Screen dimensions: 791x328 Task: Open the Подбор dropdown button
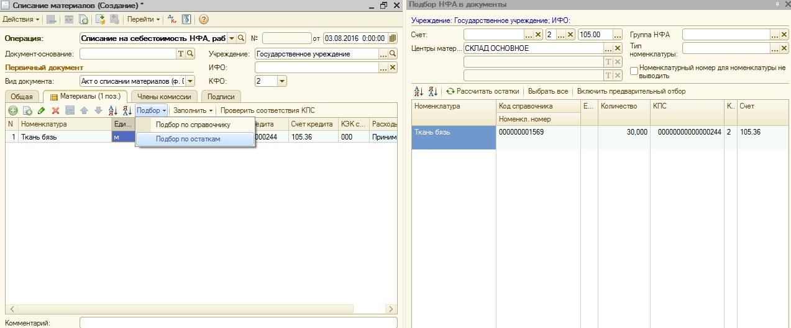[151, 110]
